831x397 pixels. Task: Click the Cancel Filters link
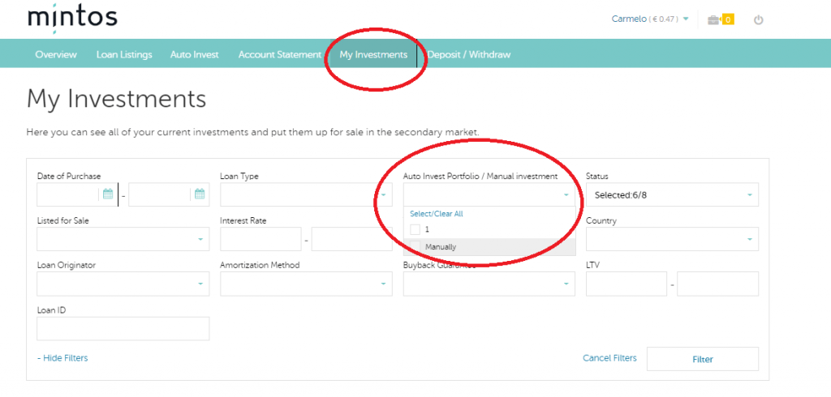coord(609,358)
